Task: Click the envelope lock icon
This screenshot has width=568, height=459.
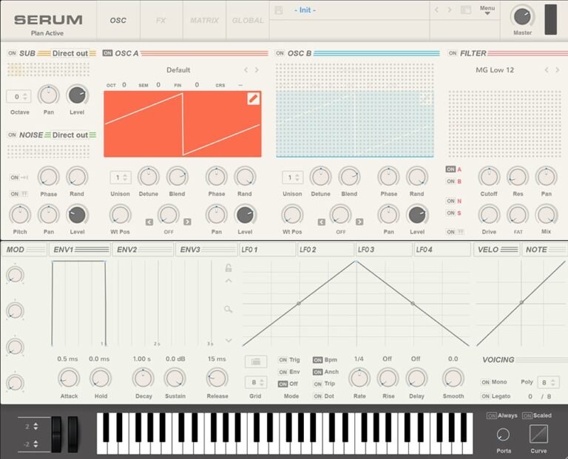Action: [x=229, y=268]
